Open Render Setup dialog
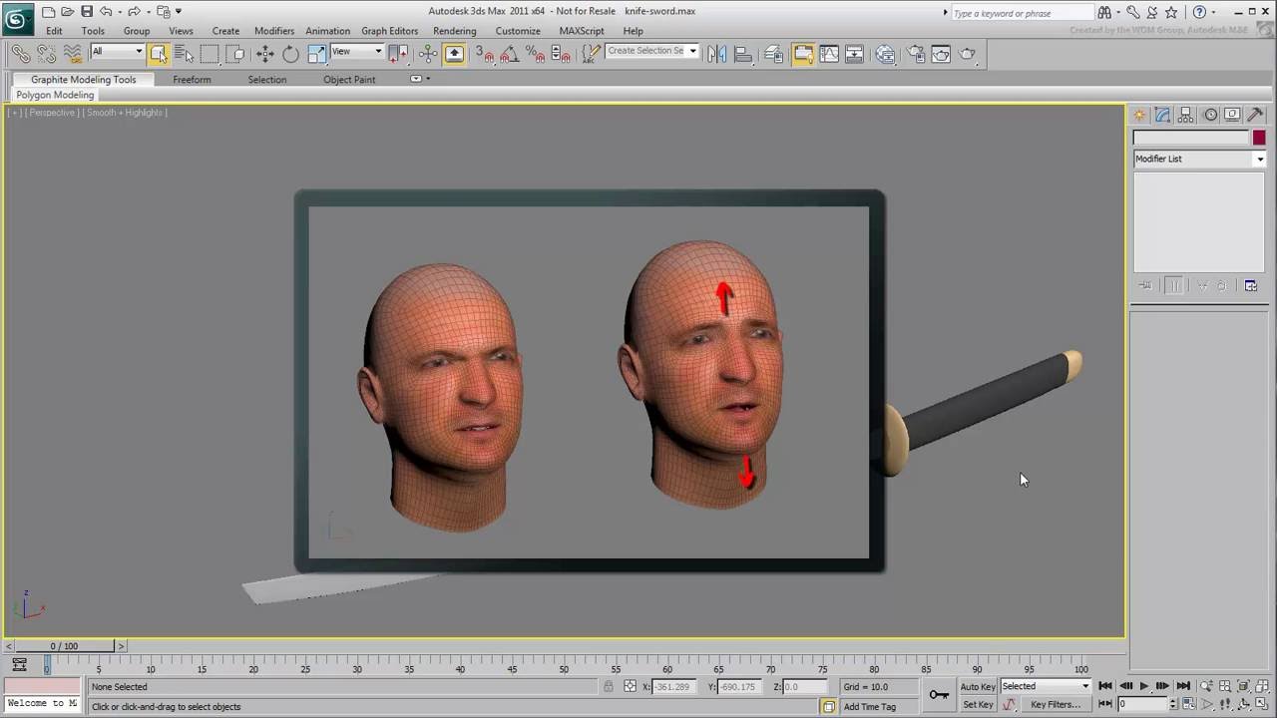1277x718 pixels. coord(916,54)
